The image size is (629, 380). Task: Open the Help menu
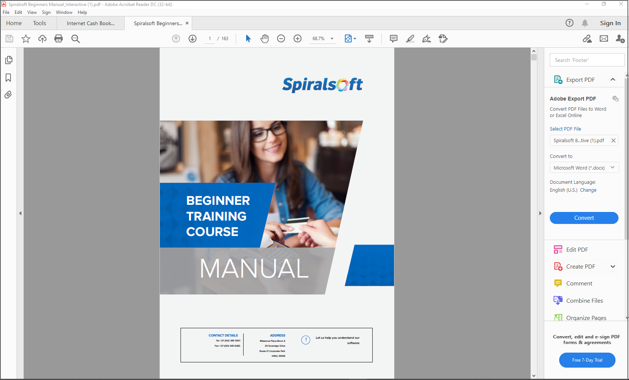(82, 12)
